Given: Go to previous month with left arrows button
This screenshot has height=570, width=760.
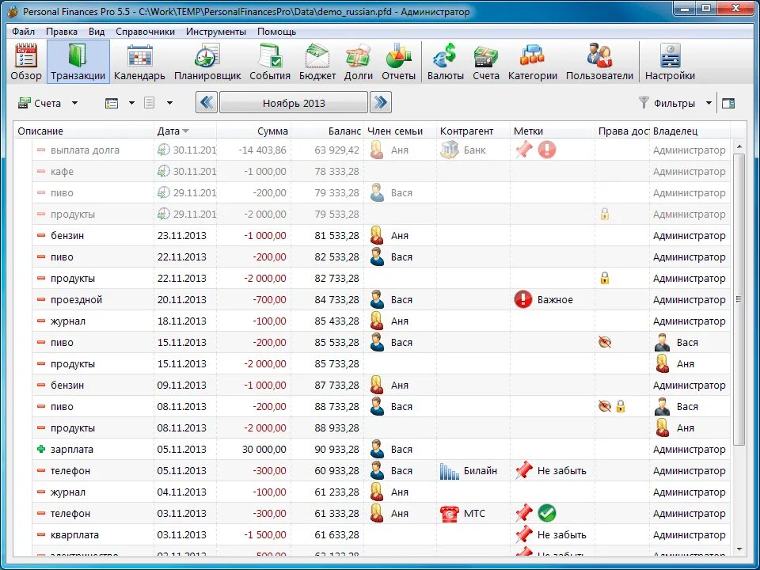Looking at the screenshot, I should tap(207, 103).
